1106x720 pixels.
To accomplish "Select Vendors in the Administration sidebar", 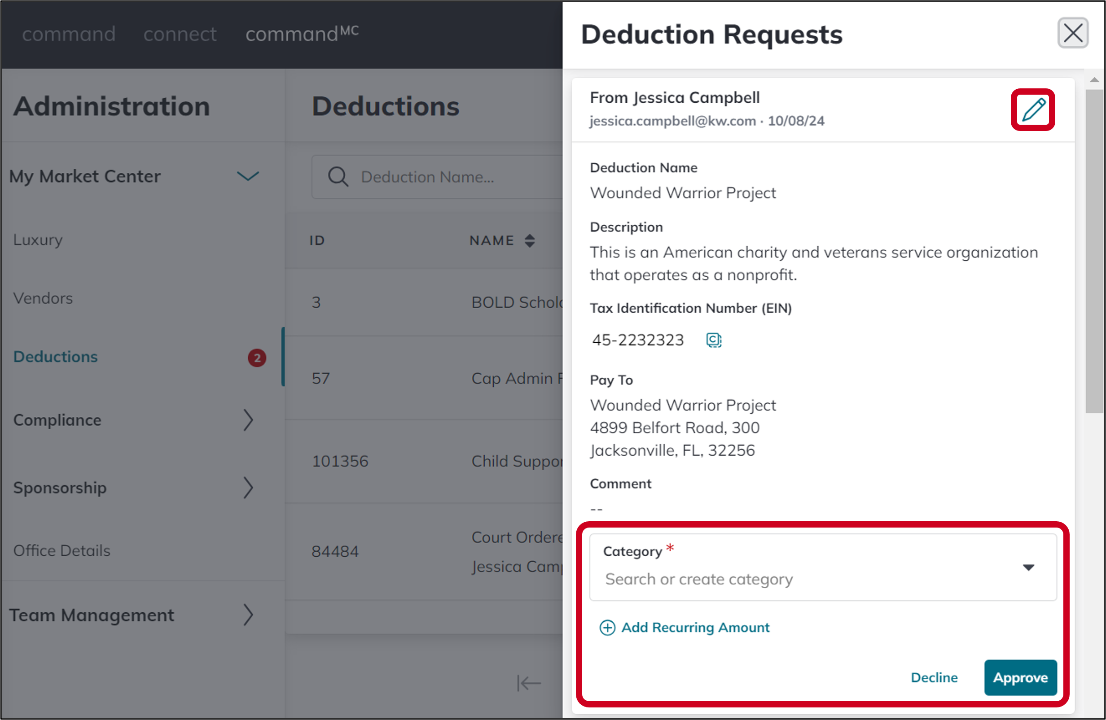I will (42, 298).
